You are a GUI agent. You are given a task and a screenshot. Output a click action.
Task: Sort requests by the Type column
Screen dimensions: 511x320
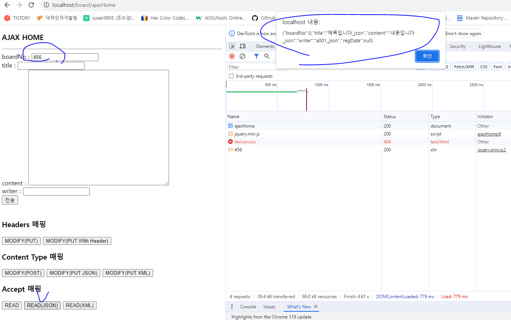click(453, 117)
